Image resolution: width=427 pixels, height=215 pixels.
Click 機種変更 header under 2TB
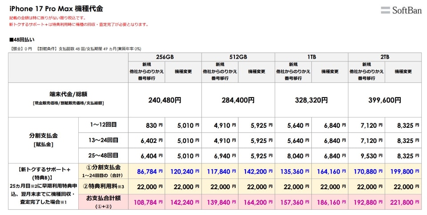pyautogui.click(x=403, y=72)
